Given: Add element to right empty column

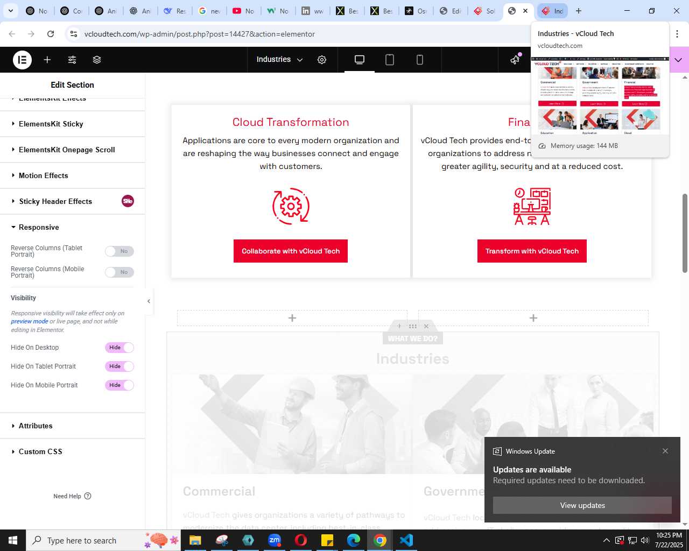Looking at the screenshot, I should (533, 318).
